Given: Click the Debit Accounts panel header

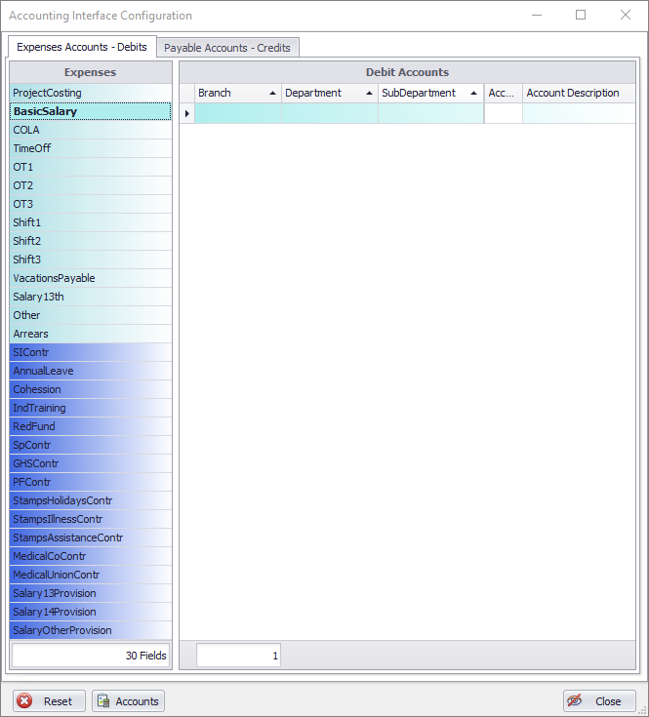Looking at the screenshot, I should point(408,72).
